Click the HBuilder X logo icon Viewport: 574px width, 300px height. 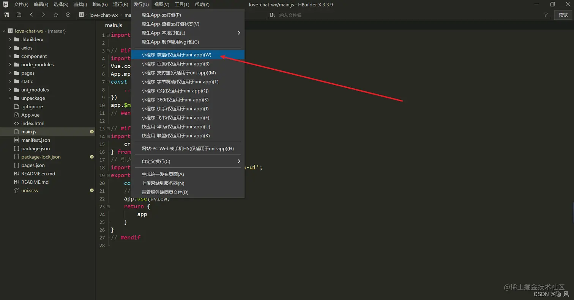tap(6, 4)
